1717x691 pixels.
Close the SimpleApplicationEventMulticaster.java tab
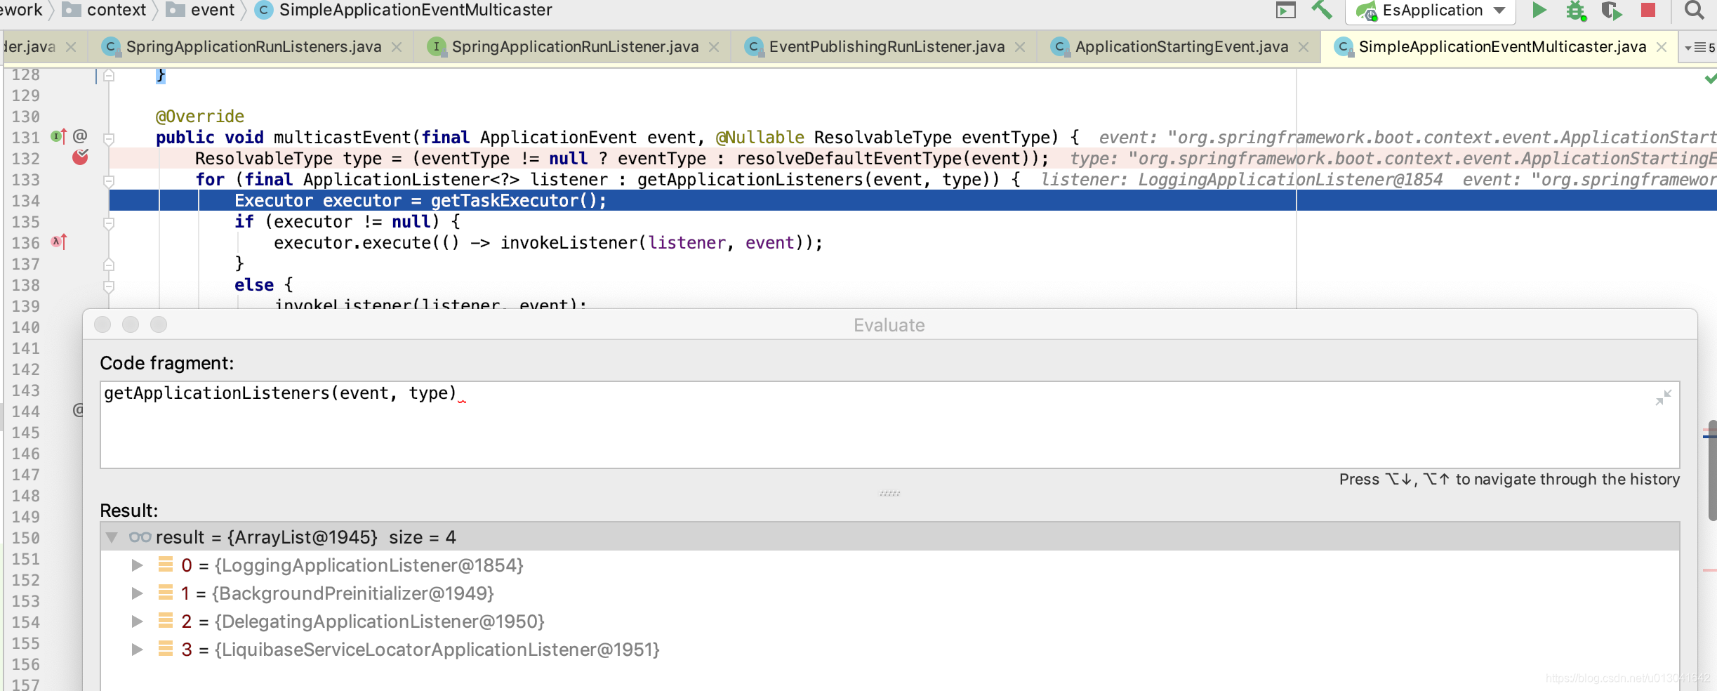[1662, 47]
